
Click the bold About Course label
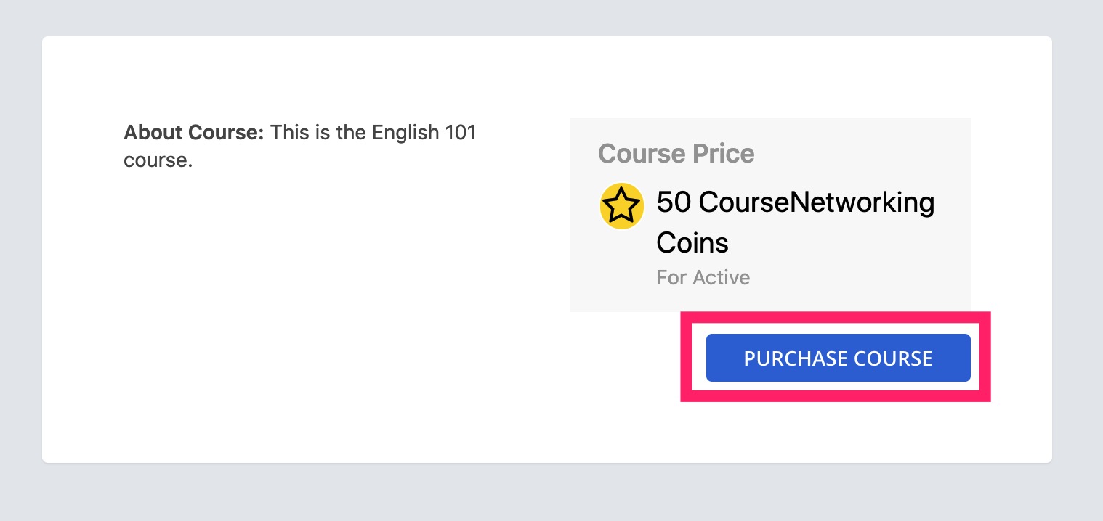pos(194,133)
